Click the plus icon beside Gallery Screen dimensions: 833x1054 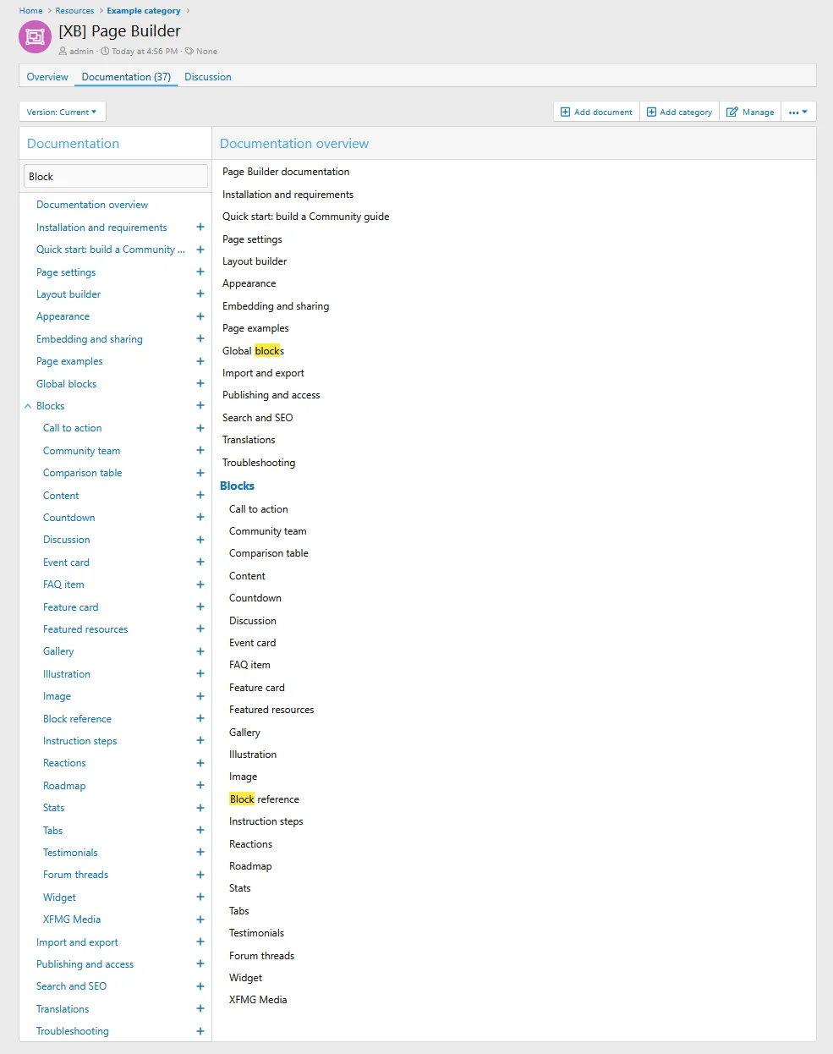(200, 651)
